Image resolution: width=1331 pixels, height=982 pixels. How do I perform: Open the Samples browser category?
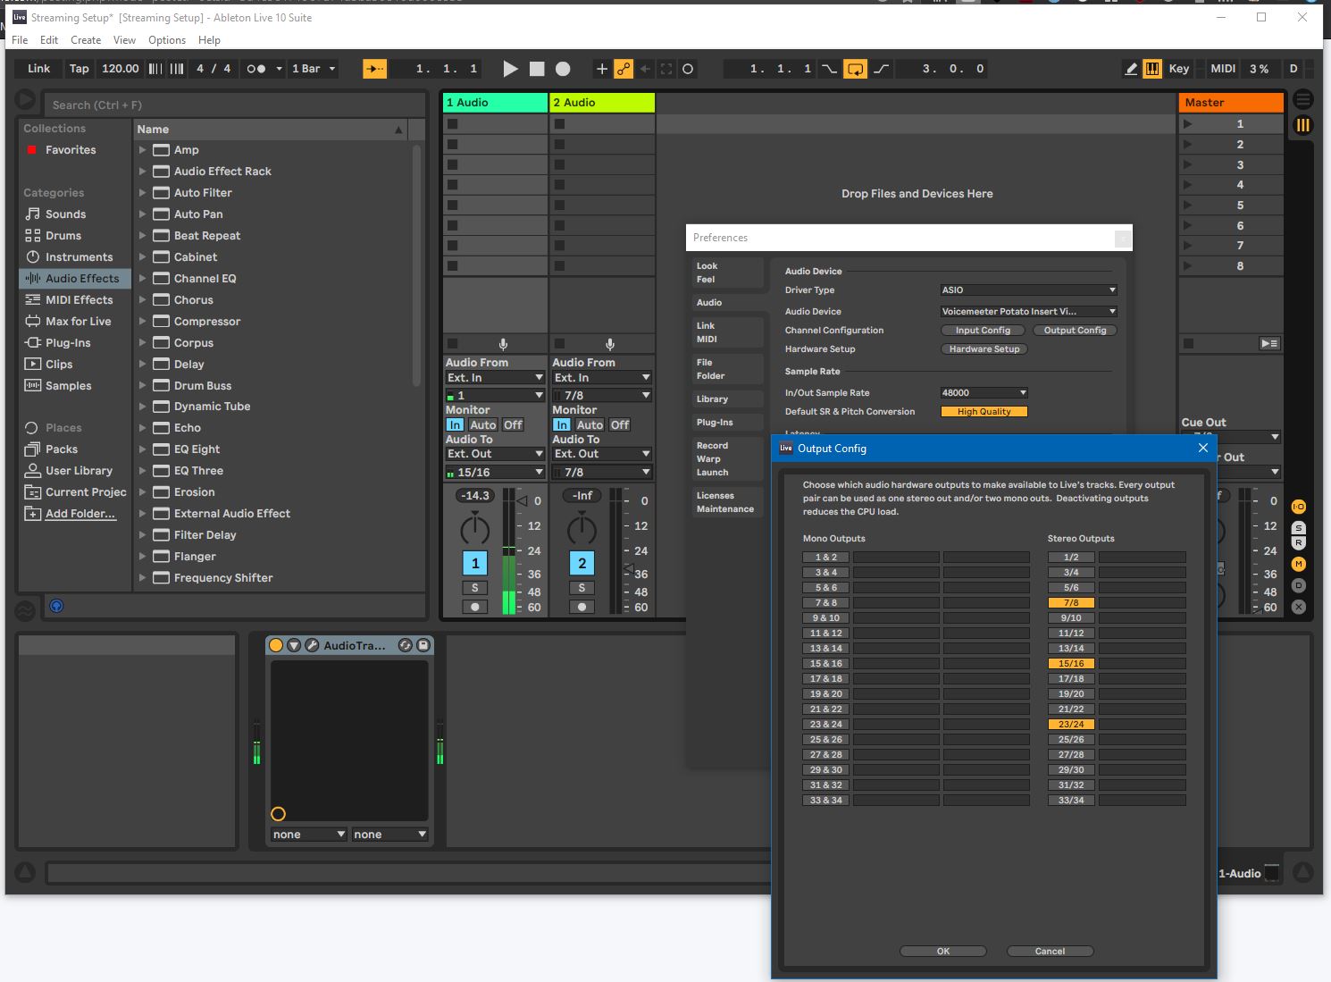[68, 386]
